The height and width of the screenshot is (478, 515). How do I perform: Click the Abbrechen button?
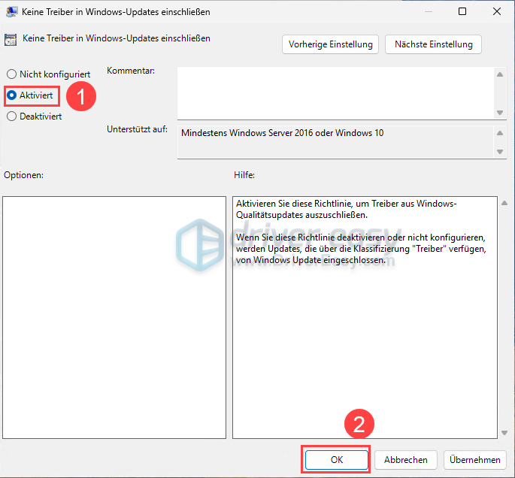406,460
